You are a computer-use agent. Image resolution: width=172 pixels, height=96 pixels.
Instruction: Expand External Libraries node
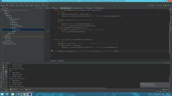3,42
